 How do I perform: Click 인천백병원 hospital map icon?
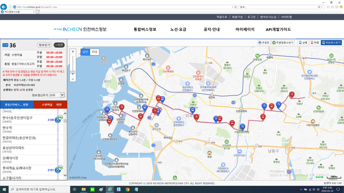[x=168, y=67]
